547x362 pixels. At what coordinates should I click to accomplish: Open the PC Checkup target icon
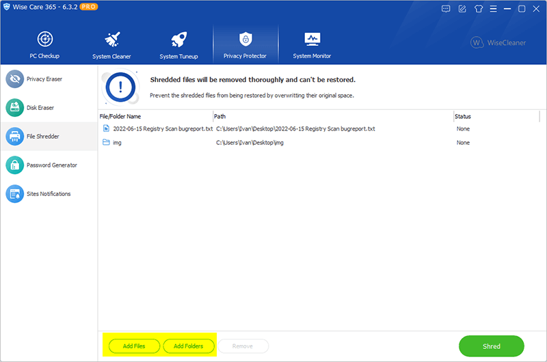pyautogui.click(x=45, y=39)
